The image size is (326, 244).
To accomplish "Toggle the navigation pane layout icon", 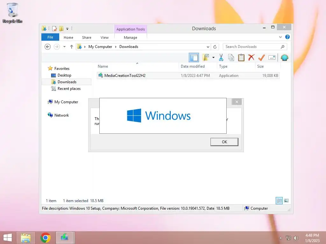I will pos(194,58).
